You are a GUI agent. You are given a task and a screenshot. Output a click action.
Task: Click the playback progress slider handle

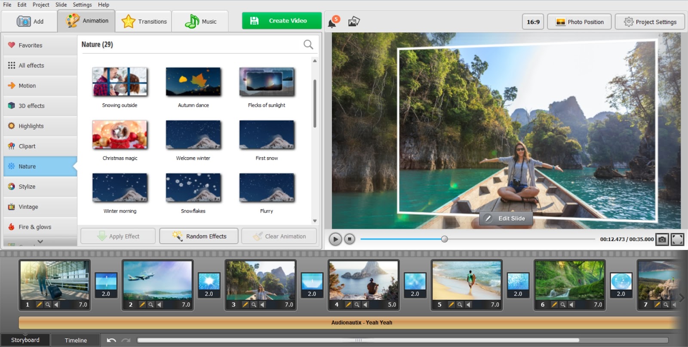444,239
